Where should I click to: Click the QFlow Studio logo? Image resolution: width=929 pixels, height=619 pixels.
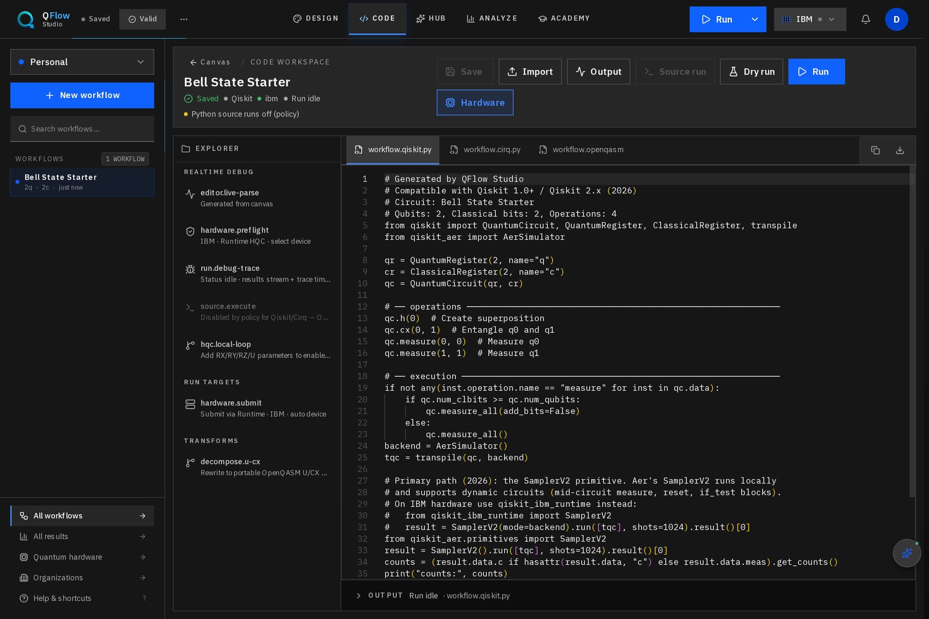[44, 19]
